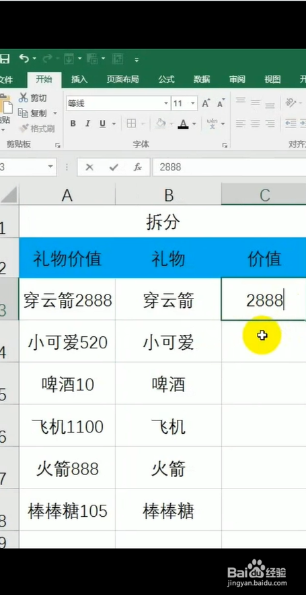This screenshot has height=595, width=306.
Task: Toggle Underline formatting
Action: [x=102, y=123]
